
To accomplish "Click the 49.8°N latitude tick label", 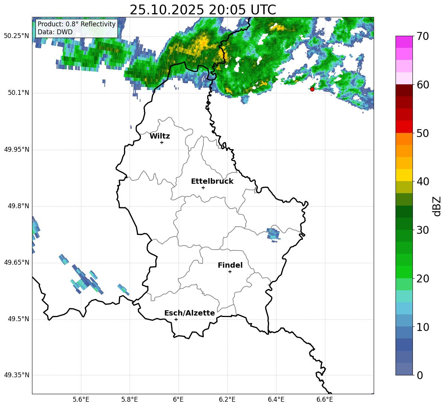I will click(x=18, y=206).
